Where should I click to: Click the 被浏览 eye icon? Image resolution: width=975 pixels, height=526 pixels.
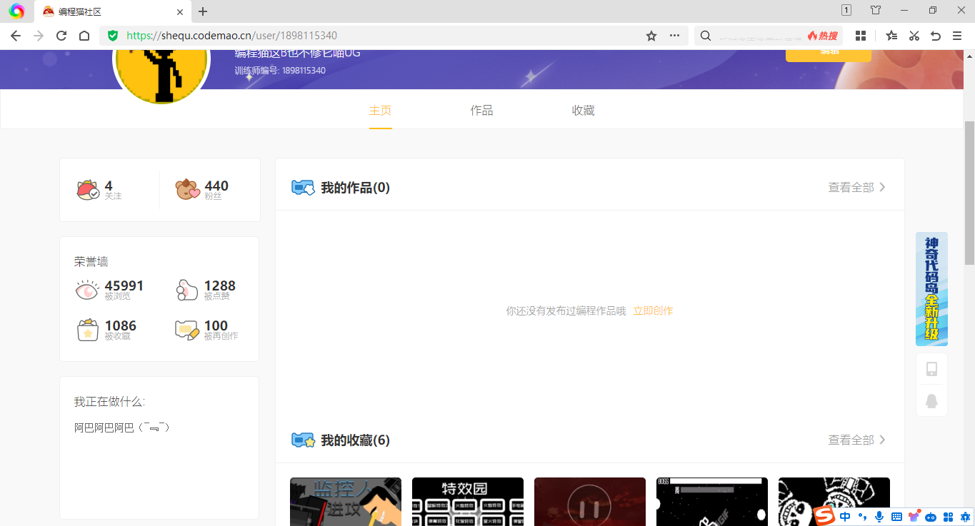(87, 290)
